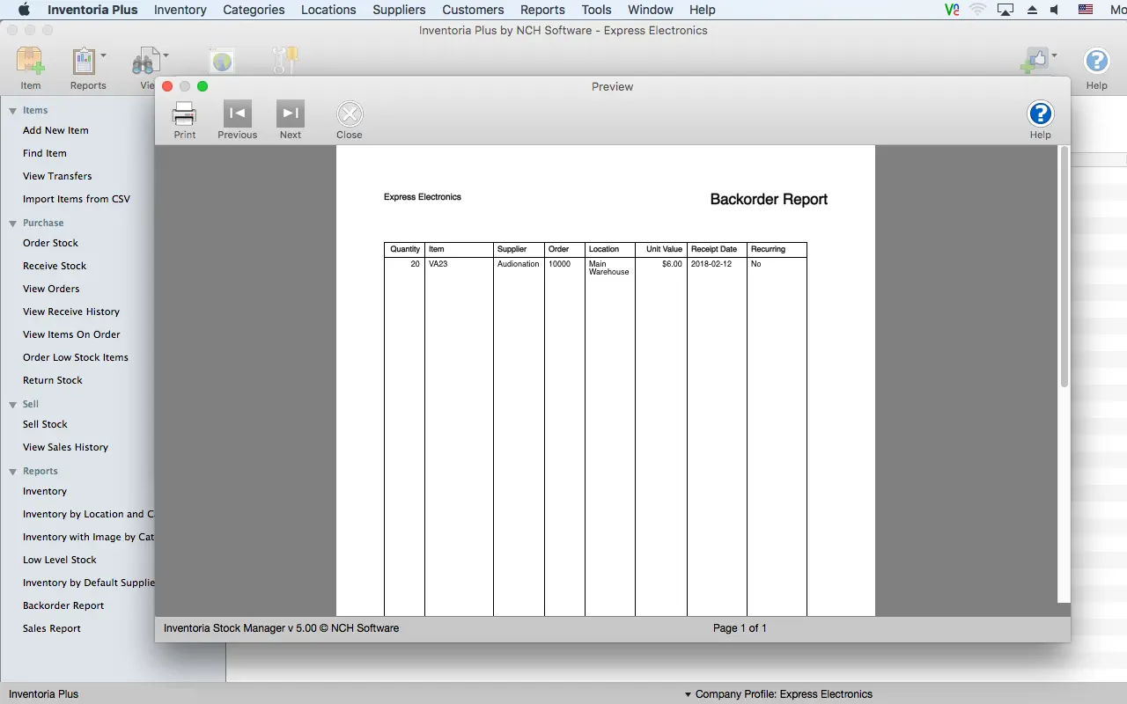This screenshot has width=1127, height=704.
Task: Open Backorder Report in sidebar
Action: (63, 605)
